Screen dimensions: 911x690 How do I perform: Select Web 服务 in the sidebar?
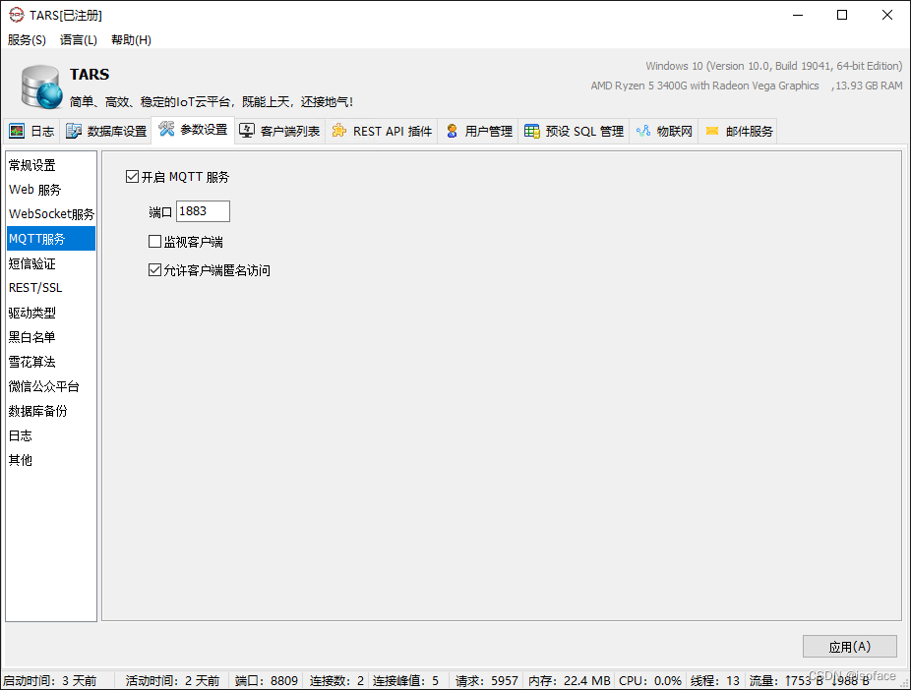(x=50, y=190)
